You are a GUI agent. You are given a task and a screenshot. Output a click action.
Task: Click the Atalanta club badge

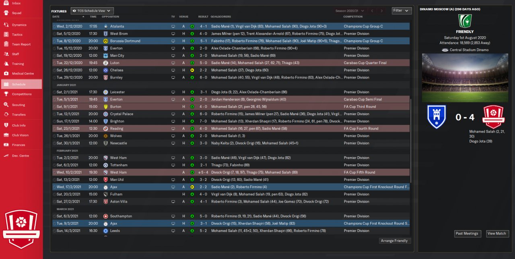tap(105, 26)
